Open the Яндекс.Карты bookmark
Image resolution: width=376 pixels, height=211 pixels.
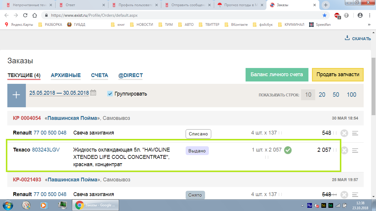tap(19, 25)
